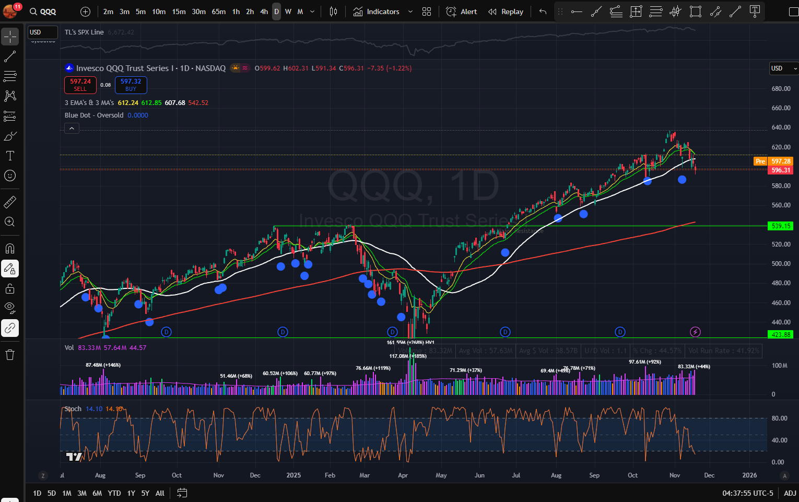Open the user profile avatar menu
Viewport: 799px width, 502px height.
[10, 10]
